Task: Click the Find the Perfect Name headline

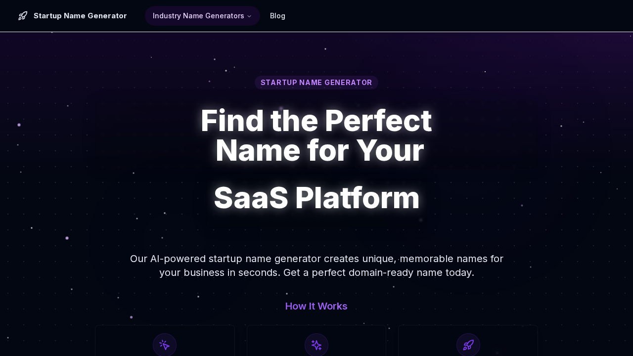Action: click(x=316, y=136)
